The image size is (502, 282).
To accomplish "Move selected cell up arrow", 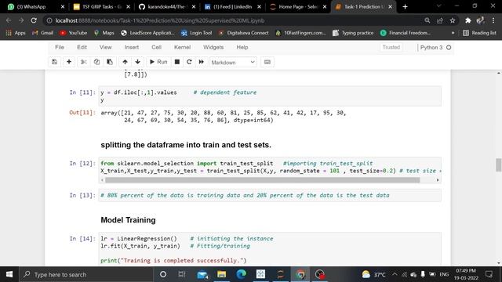I will [125, 62].
